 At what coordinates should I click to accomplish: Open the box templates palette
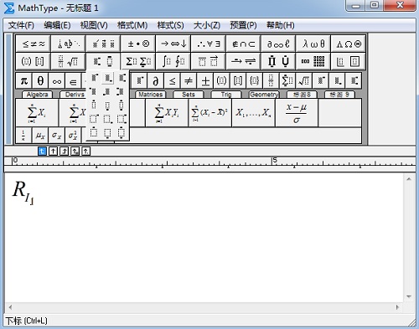click(x=348, y=61)
